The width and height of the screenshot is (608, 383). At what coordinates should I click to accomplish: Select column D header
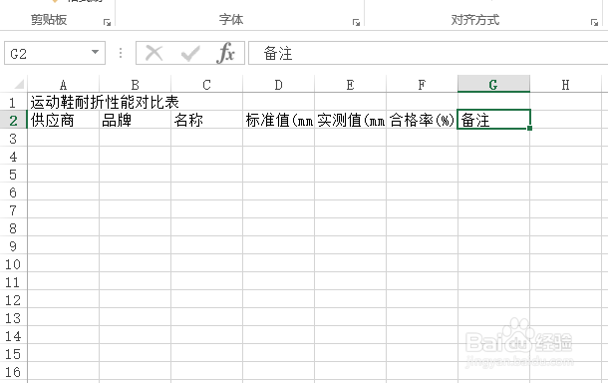coord(278,84)
